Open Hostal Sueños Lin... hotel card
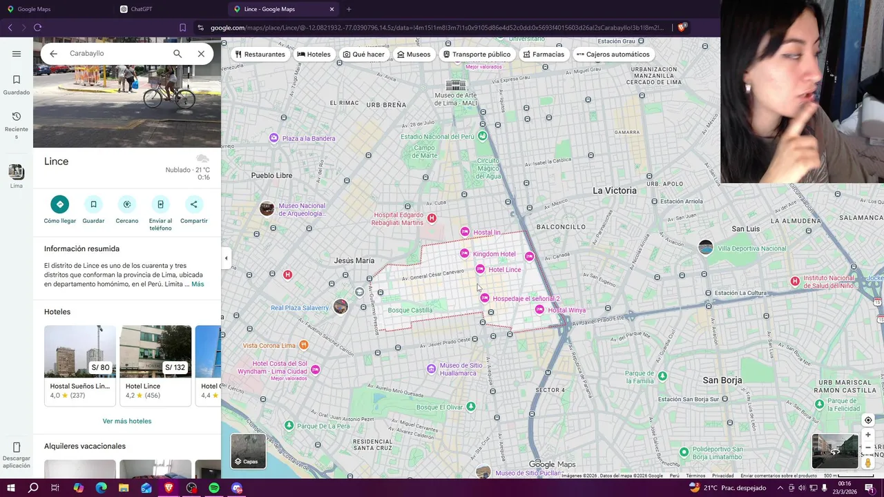Viewport: 884px width, 497px height. pos(80,365)
